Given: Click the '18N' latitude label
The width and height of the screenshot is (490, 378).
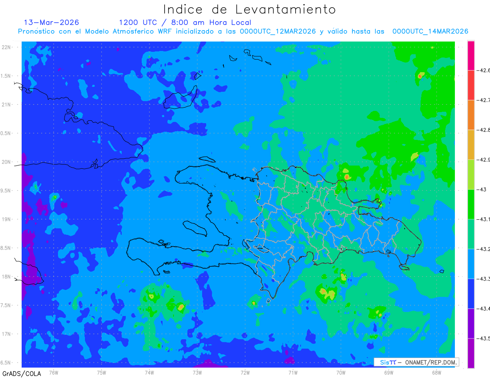Looking at the screenshot, I should pos(7,277).
